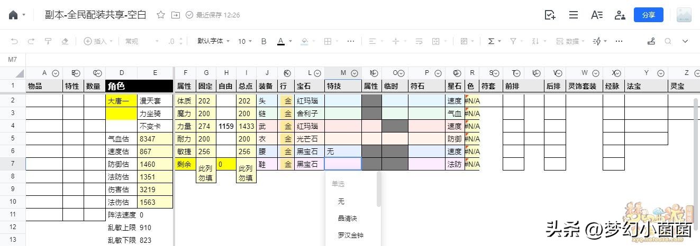Click the blue 分享 share button

[x=649, y=15]
